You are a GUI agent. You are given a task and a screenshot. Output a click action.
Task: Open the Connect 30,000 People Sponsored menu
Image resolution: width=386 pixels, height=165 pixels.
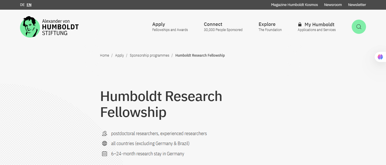pos(223,27)
